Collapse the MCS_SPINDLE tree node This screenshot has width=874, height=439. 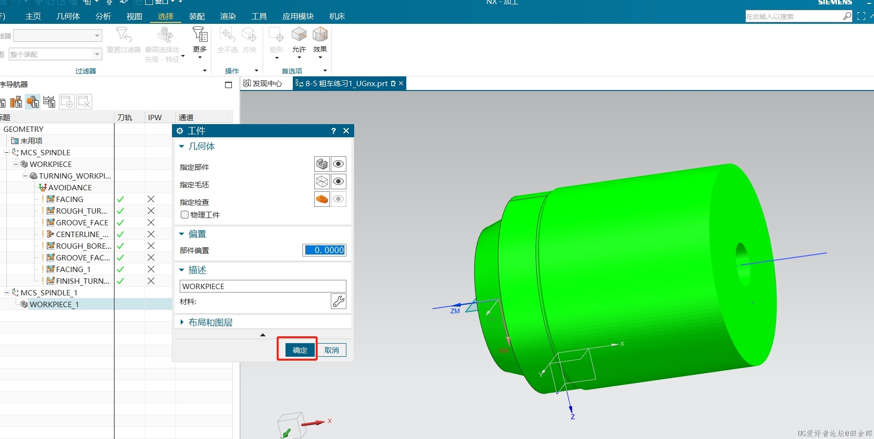[7, 152]
